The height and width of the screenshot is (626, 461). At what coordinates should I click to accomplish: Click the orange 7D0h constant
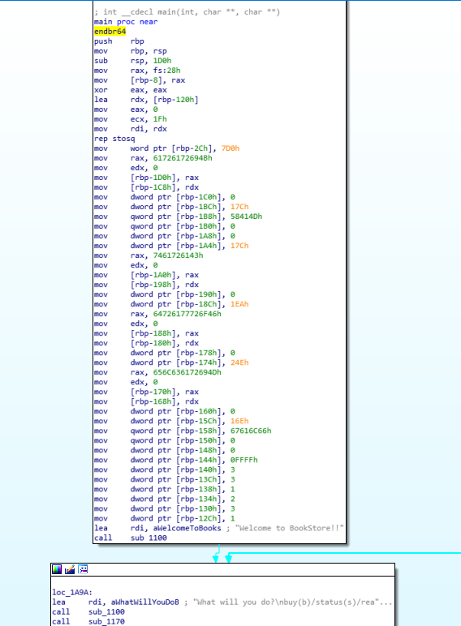pyautogui.click(x=230, y=148)
